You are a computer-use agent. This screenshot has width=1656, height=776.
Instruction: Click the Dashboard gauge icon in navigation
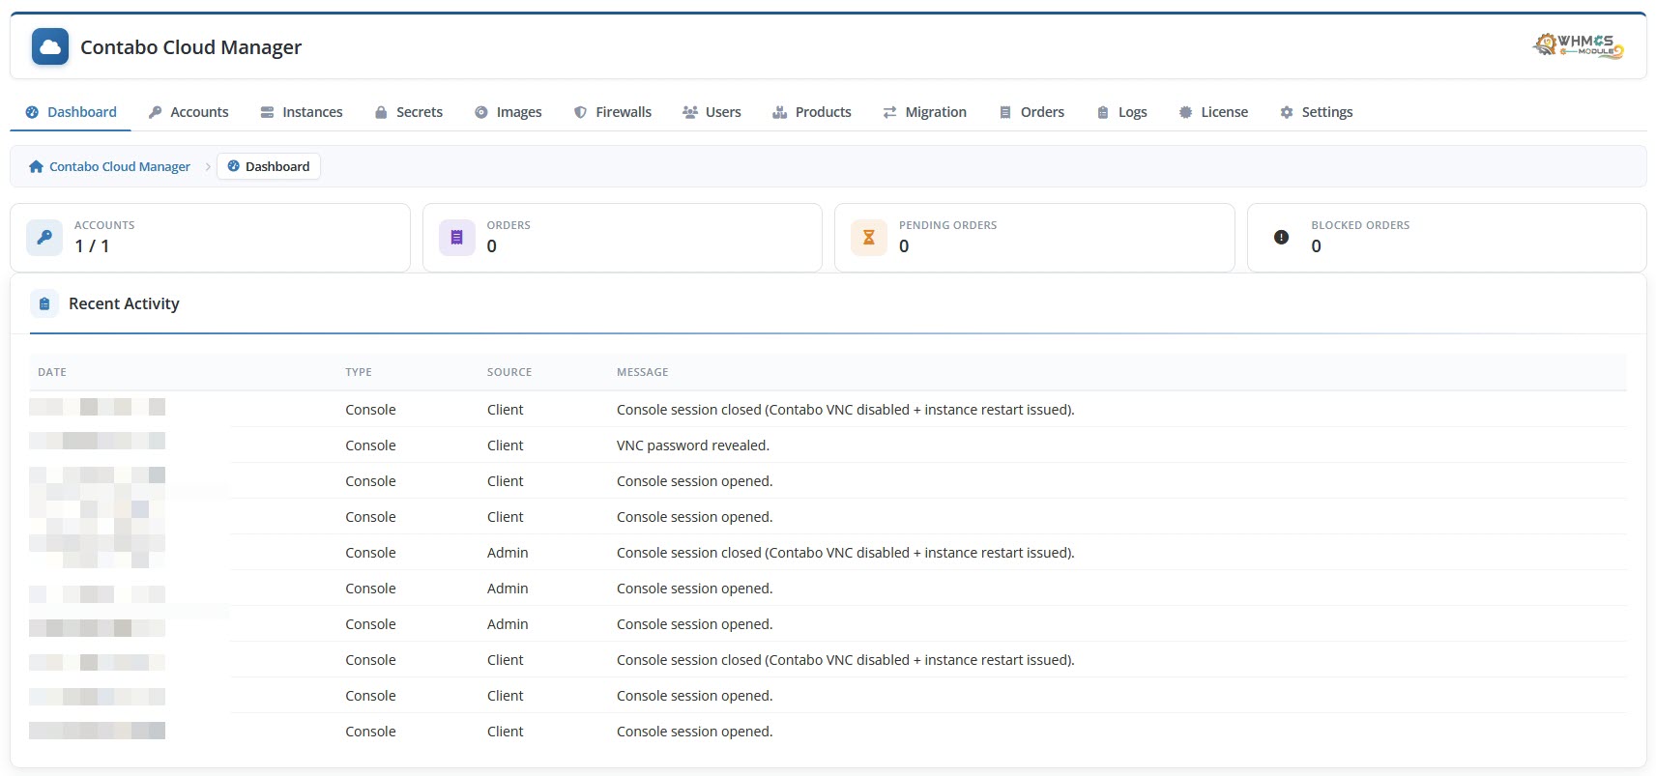(32, 112)
